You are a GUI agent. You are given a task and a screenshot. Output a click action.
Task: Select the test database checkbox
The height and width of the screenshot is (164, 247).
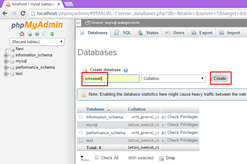pyautogui.click(x=81, y=140)
